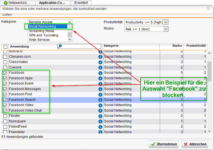This screenshot has width=214, height=150.
Task: Show info for foursquare
Action: [100, 121]
